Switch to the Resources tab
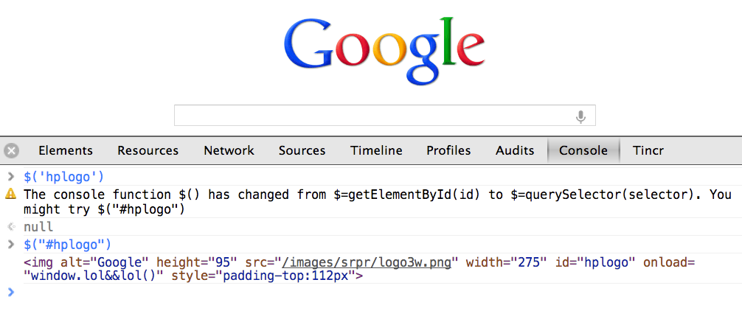Screen dimensions: 742x333 click(148, 151)
